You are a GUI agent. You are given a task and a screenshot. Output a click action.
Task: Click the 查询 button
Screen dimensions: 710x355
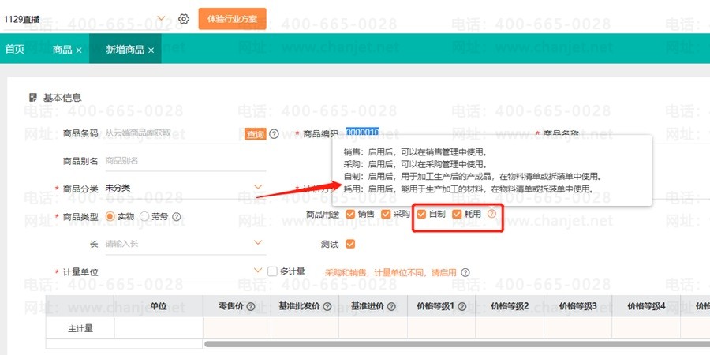click(256, 134)
